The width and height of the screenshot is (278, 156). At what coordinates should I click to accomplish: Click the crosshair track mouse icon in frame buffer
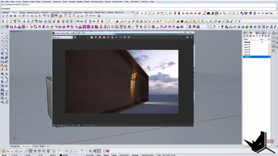click(x=112, y=37)
